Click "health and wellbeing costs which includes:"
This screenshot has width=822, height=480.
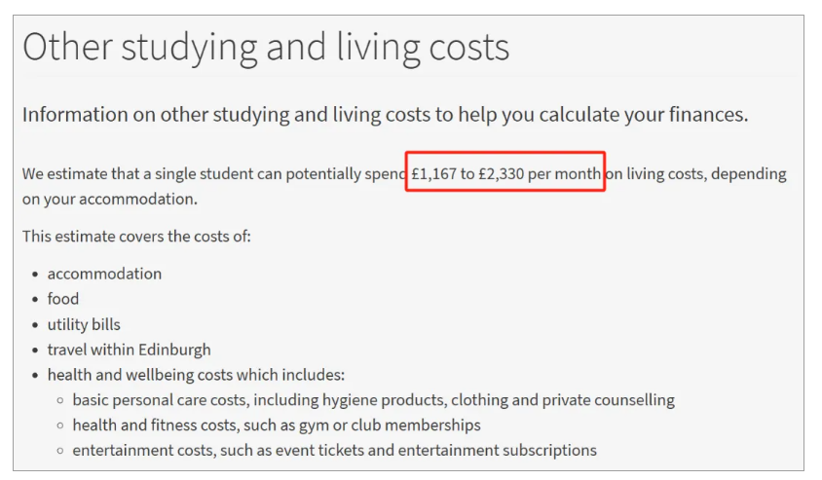196,375
